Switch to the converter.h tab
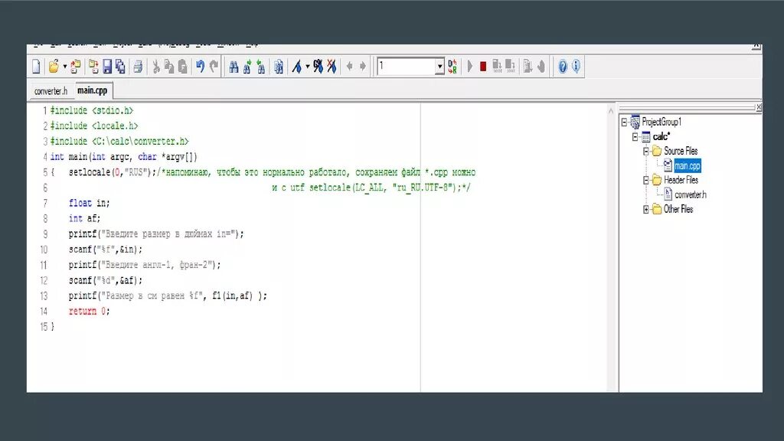Viewport: 784px width, 441px height. click(51, 92)
